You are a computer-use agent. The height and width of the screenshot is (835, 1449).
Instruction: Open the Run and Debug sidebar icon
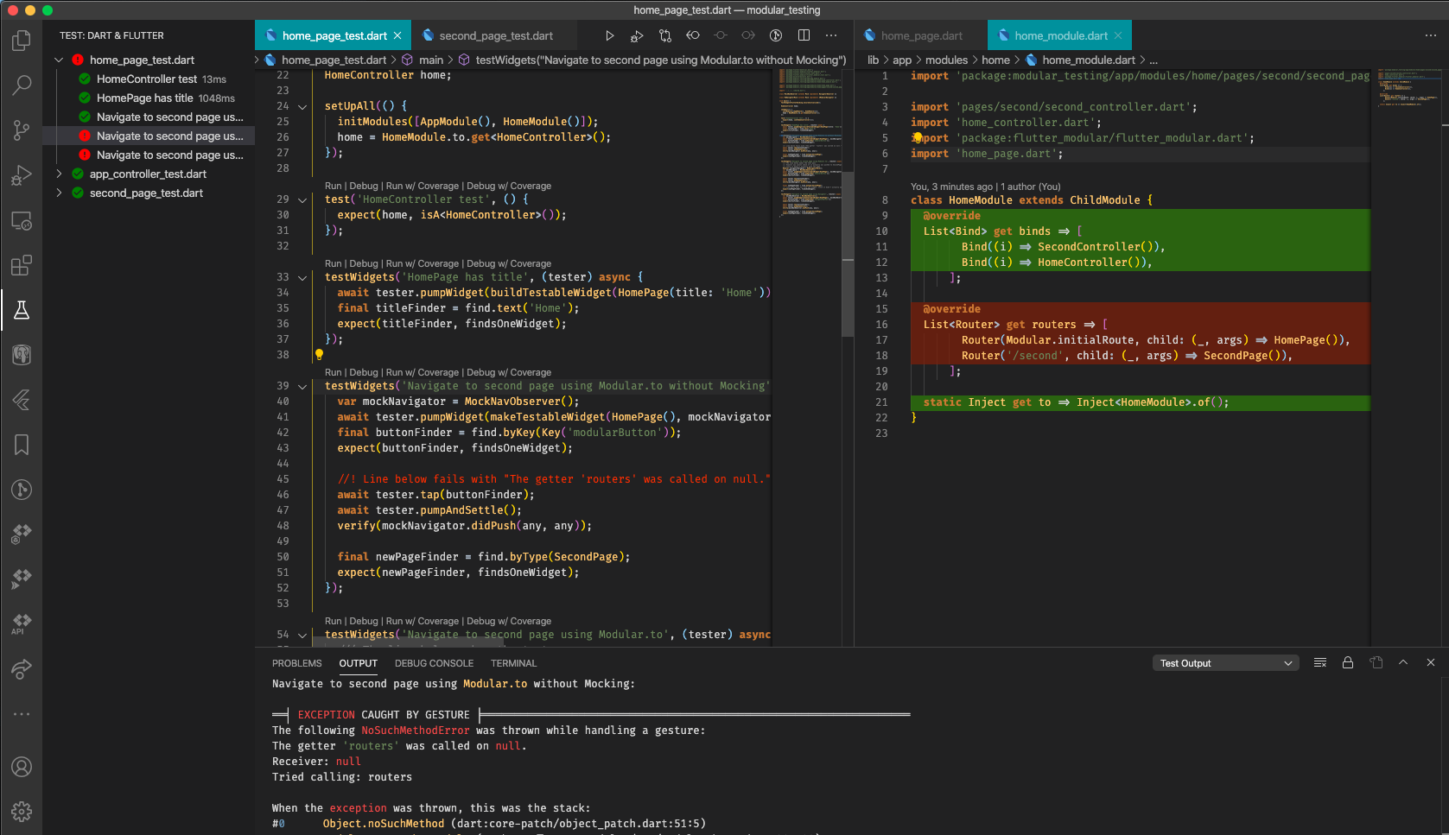pos(21,175)
